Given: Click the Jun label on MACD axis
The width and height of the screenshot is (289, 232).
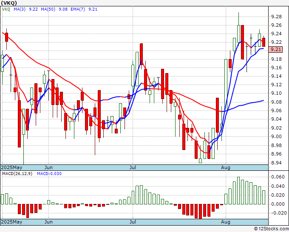Looking at the screenshot, I should pyautogui.click(x=48, y=222).
